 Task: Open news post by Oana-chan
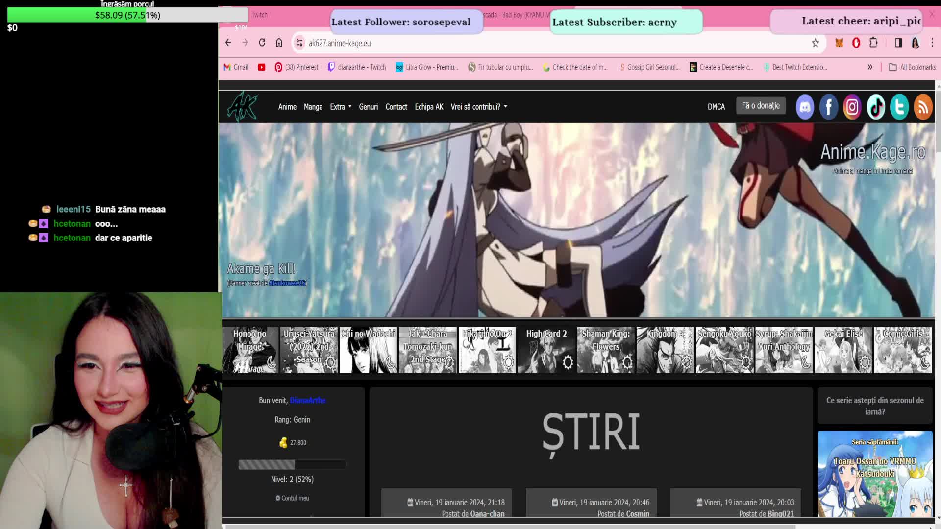click(446, 503)
